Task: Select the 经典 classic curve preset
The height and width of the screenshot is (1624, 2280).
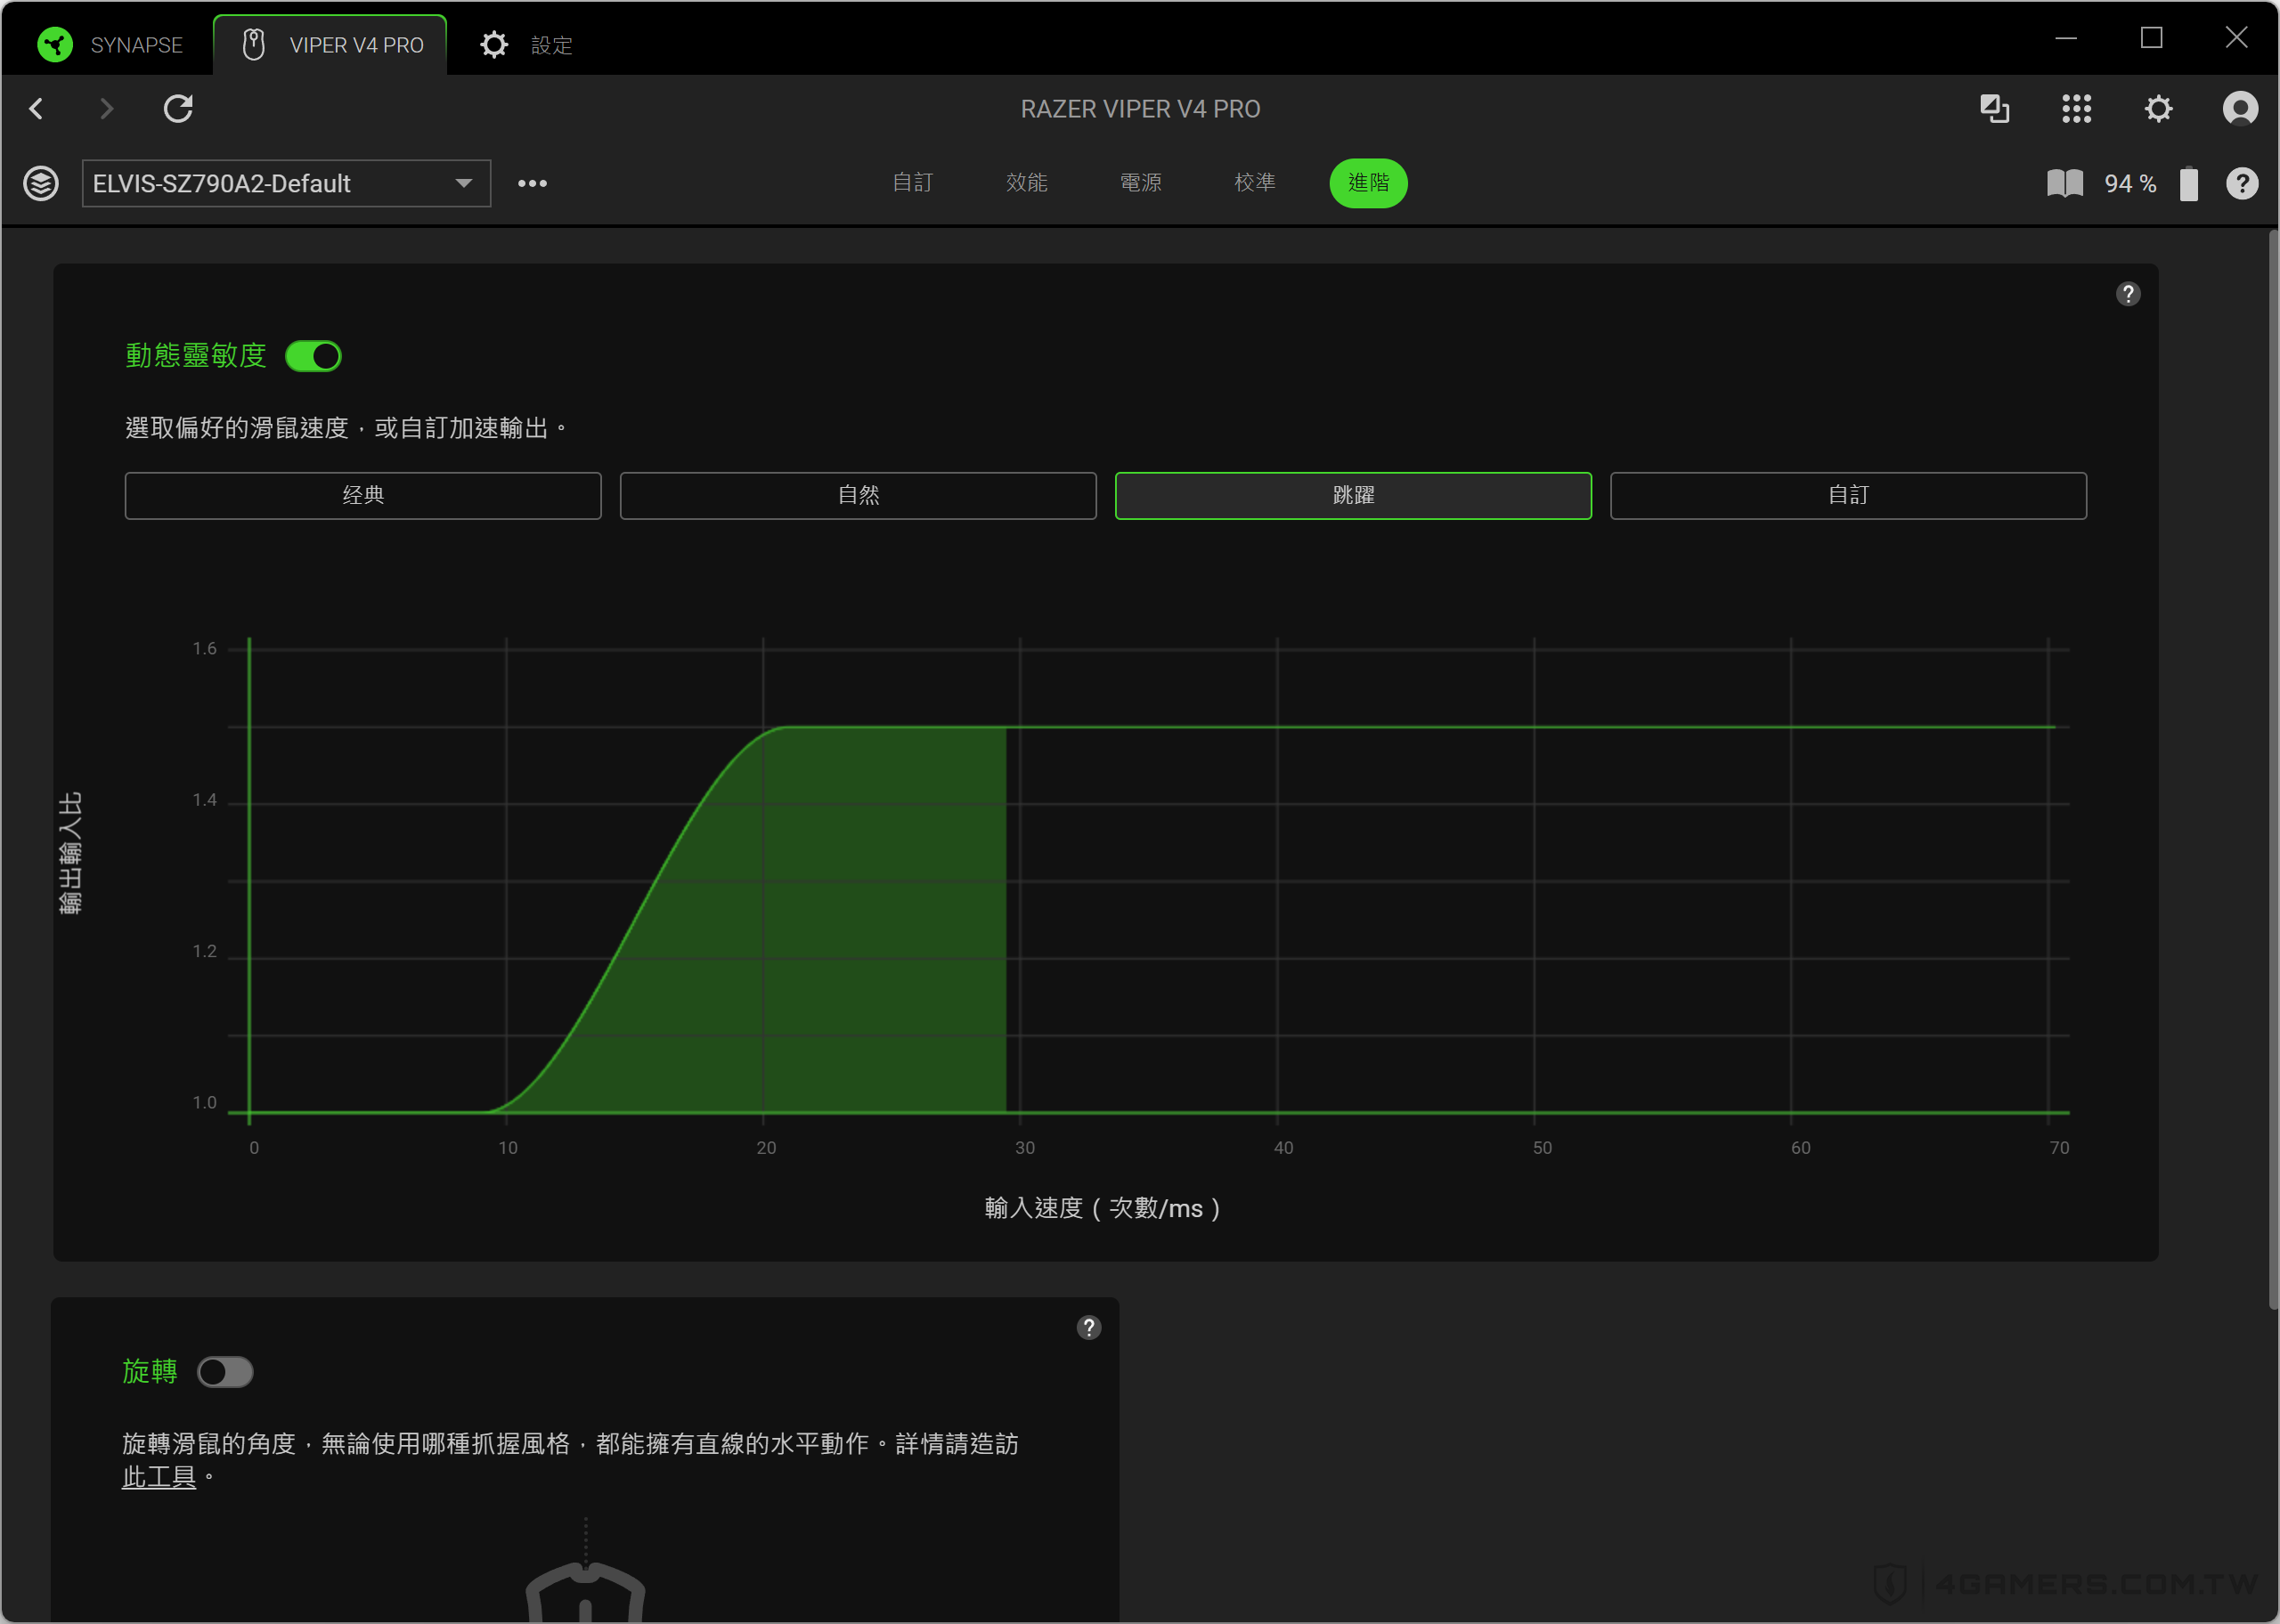Action: pyautogui.click(x=363, y=495)
